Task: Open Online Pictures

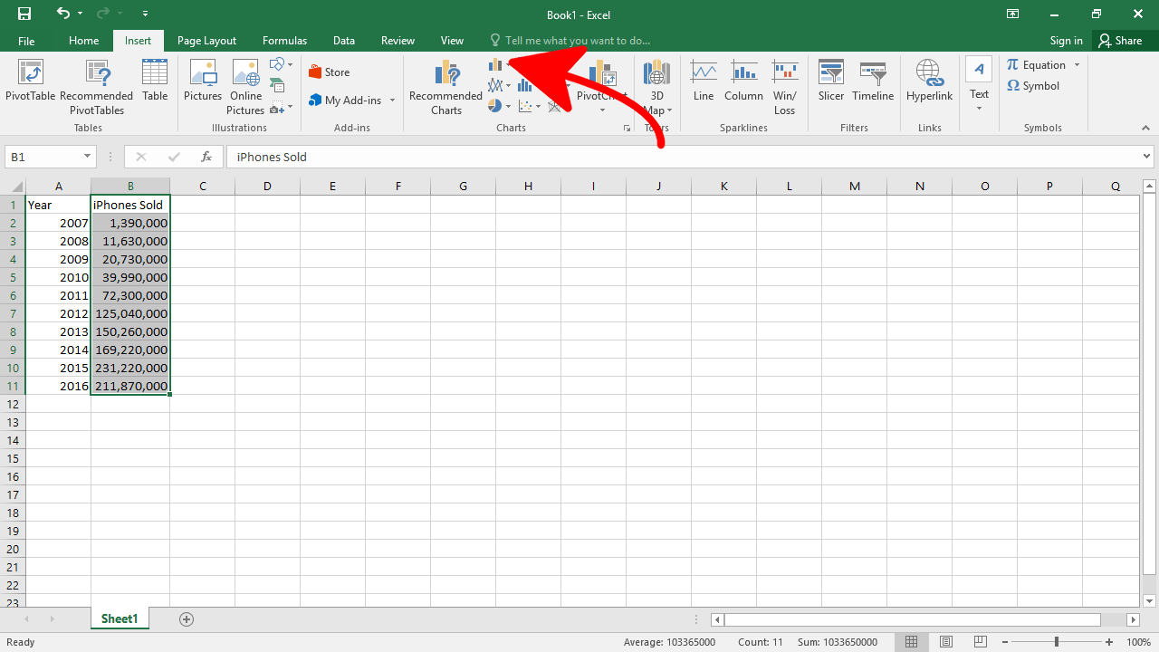Action: pos(245,87)
